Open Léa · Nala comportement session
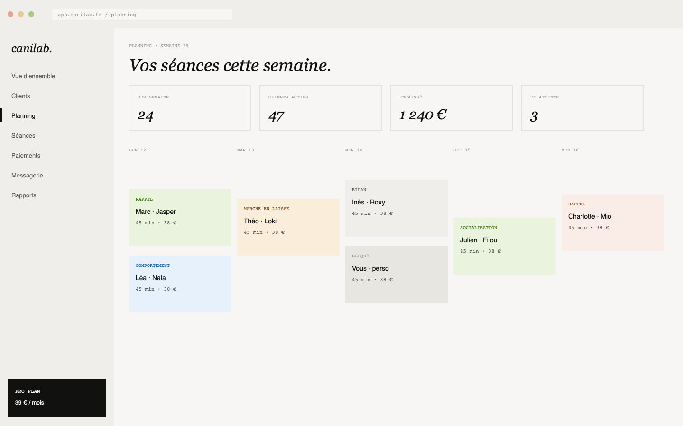Screen dimensions: 683x426 point(180,284)
